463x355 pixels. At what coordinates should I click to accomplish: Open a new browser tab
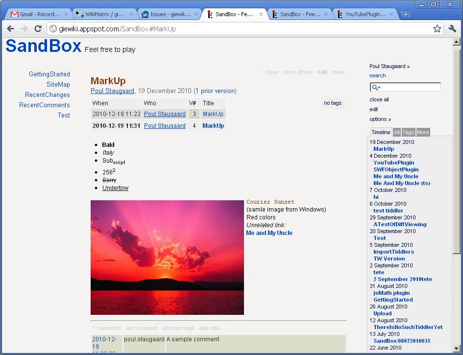click(x=406, y=14)
